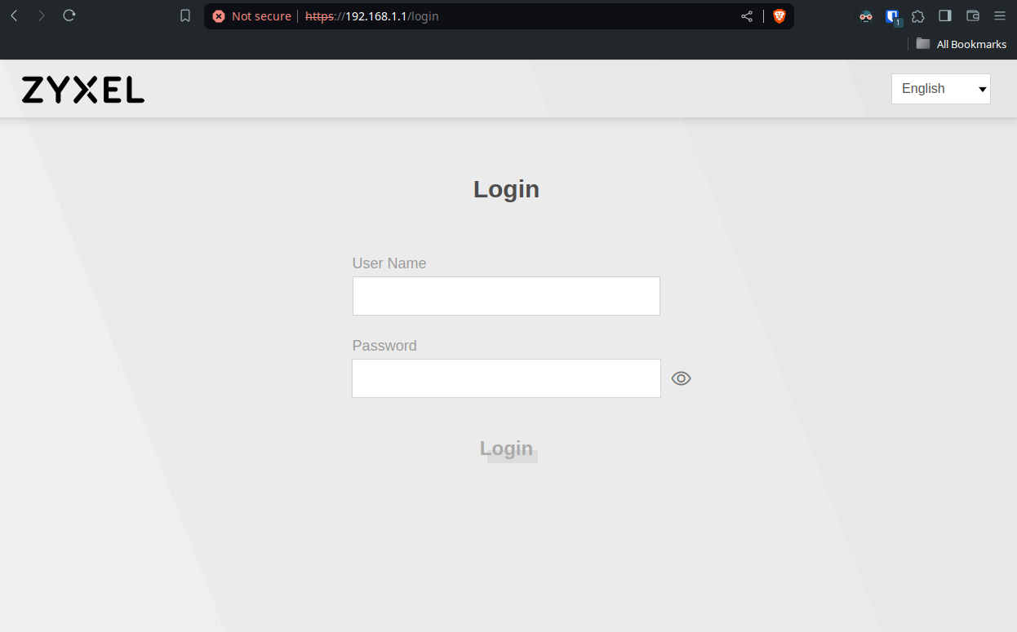
Task: Bookmark this page
Action: [185, 16]
